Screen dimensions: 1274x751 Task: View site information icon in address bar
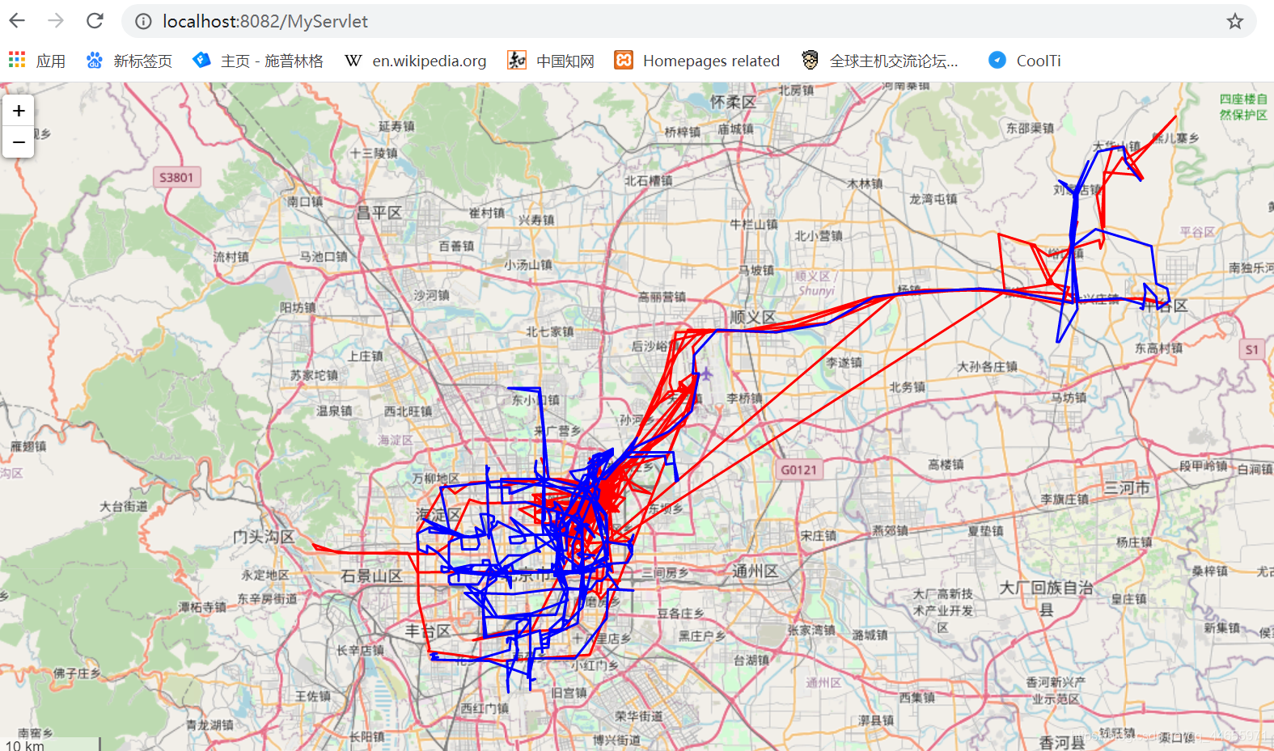pyautogui.click(x=143, y=22)
